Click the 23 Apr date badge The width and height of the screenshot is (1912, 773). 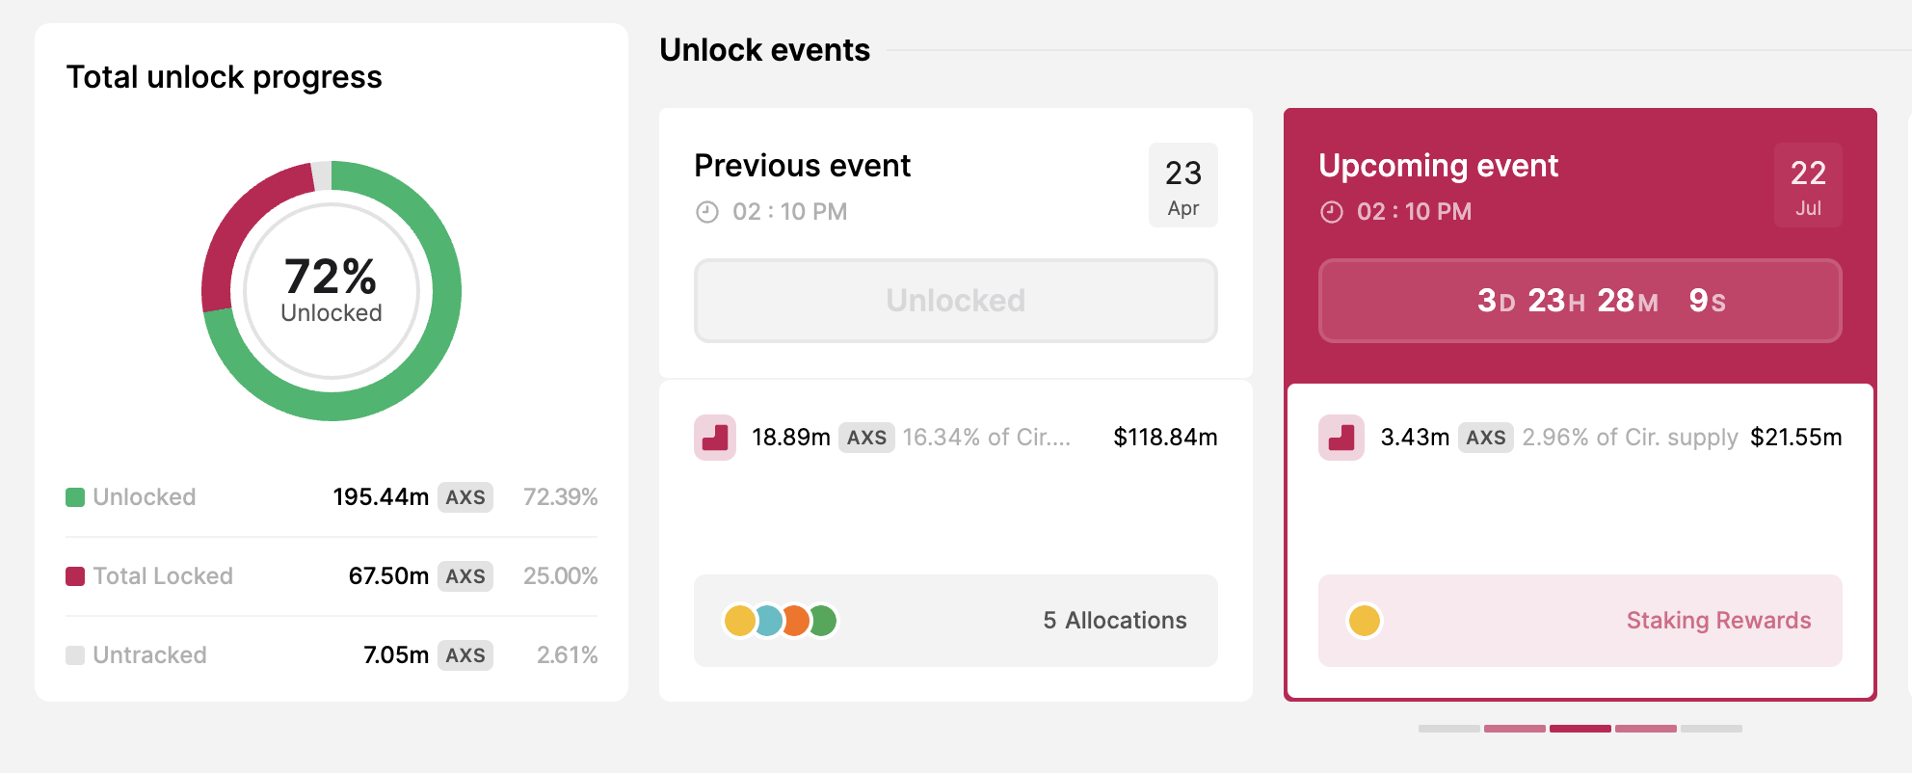click(x=1183, y=185)
